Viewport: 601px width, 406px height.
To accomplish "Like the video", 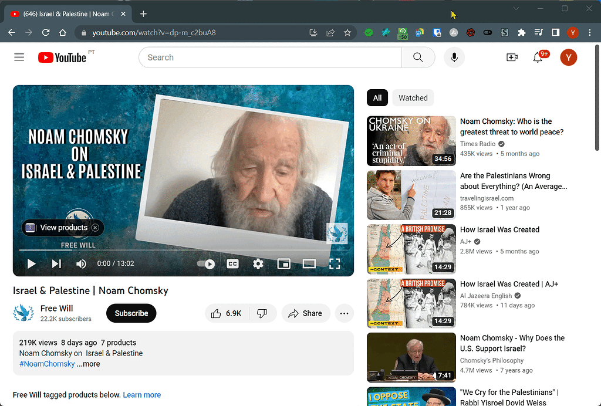I will pyautogui.click(x=218, y=313).
